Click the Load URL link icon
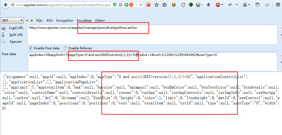Image resolution: width=282 pixels, height=135 pixels. (3, 28)
